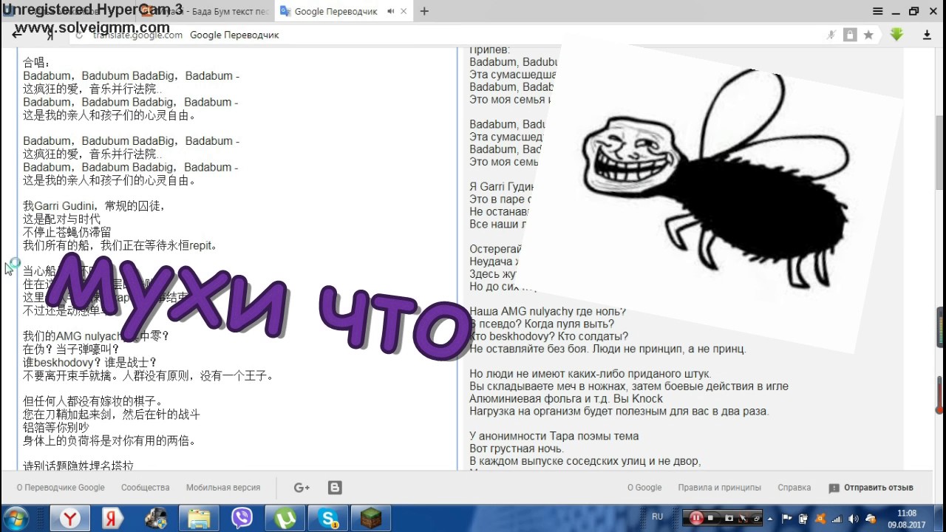Click the HyperCam cursor region select icon

[x=743, y=518]
